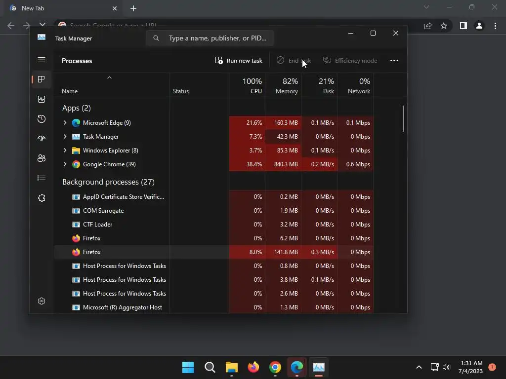The image size is (506, 379).
Task: Expand the Microsoft Edge (9) process group
Action: pos(65,123)
